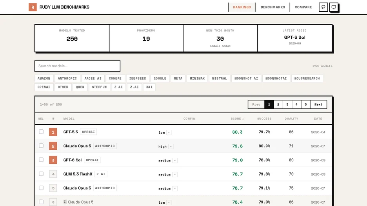Open the Benchmarks tab
367x206 pixels.
click(x=273, y=7)
